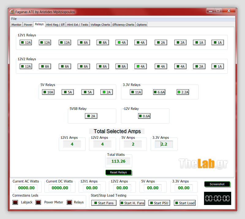Click the bottom 5V Amps 00.00 readout
Image resolution: width=245 pixels, height=219 pixels.
point(153,188)
